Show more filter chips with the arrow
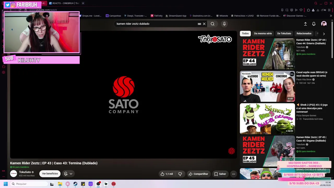The height and width of the screenshot is (188, 334). [x=324, y=34]
